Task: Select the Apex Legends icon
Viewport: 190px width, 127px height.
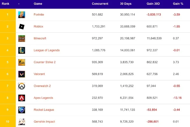Action: (22, 98)
